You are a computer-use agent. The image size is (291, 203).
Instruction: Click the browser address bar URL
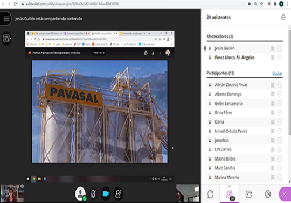click(72, 4)
